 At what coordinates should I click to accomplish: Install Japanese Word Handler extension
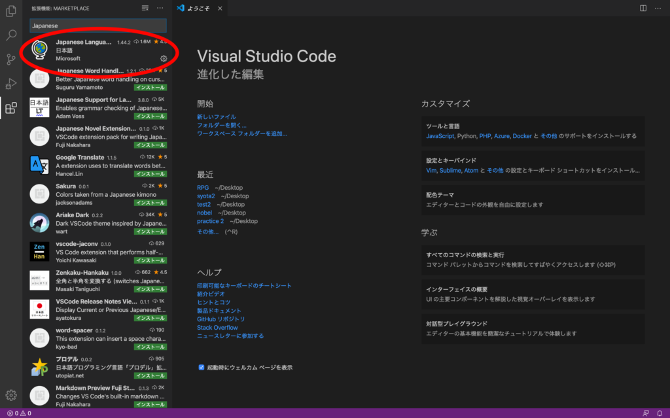pyautogui.click(x=150, y=88)
